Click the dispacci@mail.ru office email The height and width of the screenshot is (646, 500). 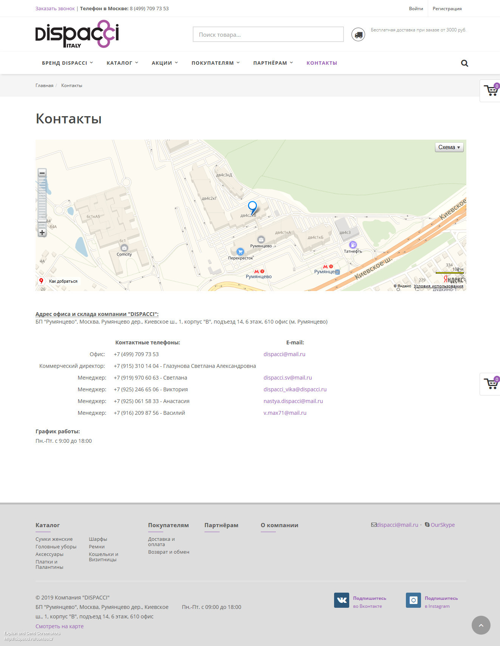[x=284, y=354]
